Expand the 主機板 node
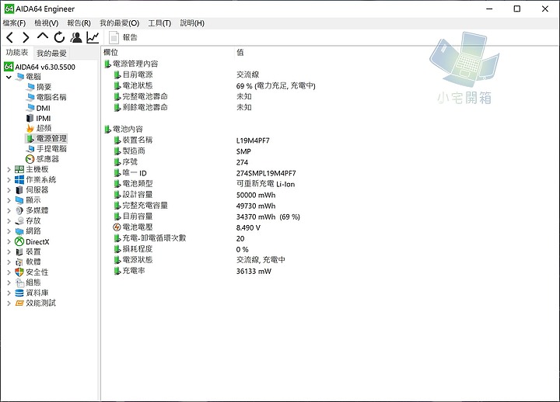 (x=9, y=170)
